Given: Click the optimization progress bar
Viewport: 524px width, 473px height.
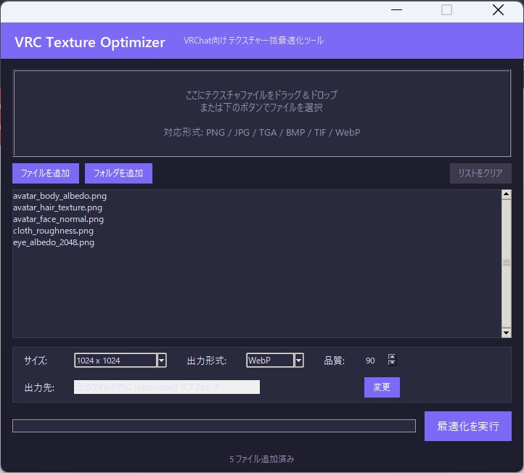Looking at the screenshot, I should point(214,426).
